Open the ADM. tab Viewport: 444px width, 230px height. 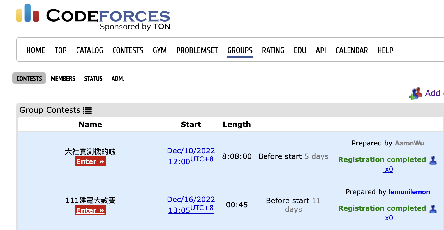point(118,79)
